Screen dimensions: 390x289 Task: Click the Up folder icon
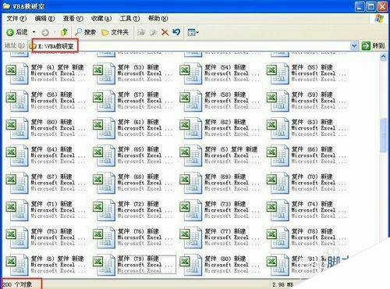click(x=64, y=32)
